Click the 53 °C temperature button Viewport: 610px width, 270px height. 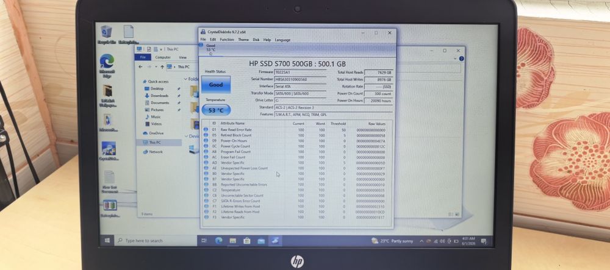coord(216,110)
